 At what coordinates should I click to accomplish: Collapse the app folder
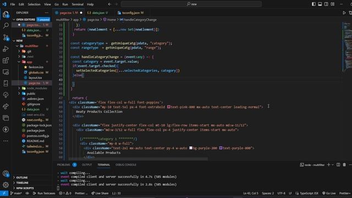[x=19, y=62]
